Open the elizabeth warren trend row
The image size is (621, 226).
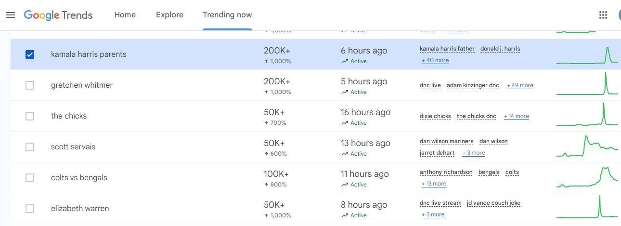click(x=80, y=209)
